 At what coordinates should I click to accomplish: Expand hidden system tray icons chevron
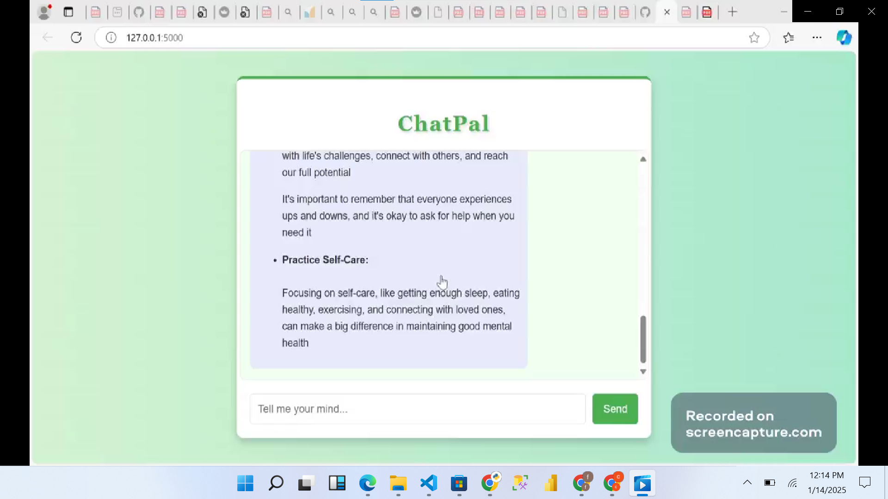point(747,483)
